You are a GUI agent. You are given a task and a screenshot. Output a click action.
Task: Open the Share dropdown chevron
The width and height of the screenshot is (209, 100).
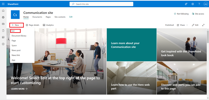[187, 25]
